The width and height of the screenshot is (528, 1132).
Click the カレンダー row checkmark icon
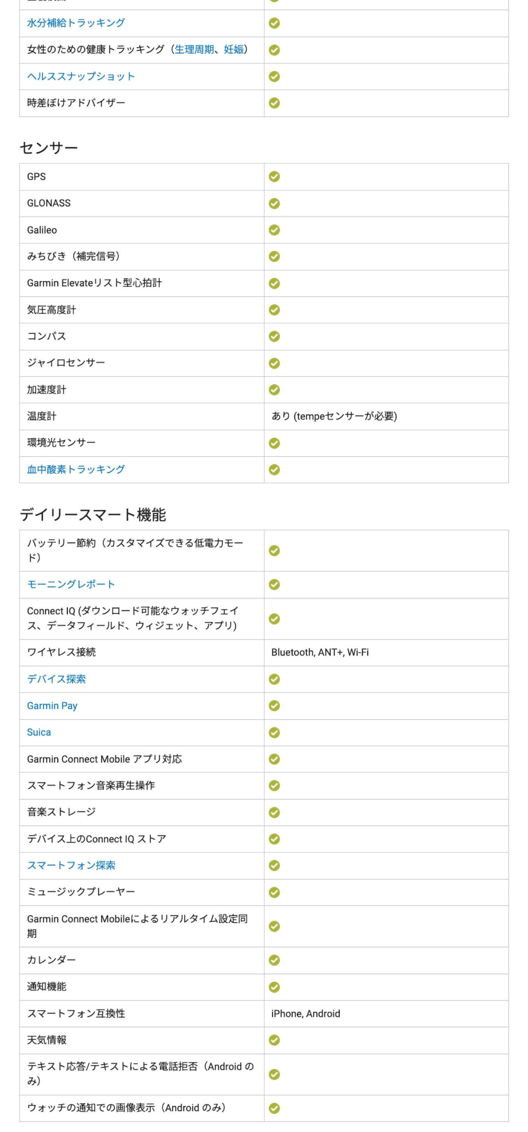tap(274, 960)
